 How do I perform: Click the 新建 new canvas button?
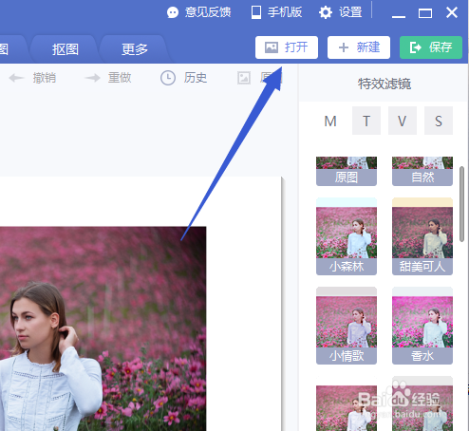click(359, 47)
